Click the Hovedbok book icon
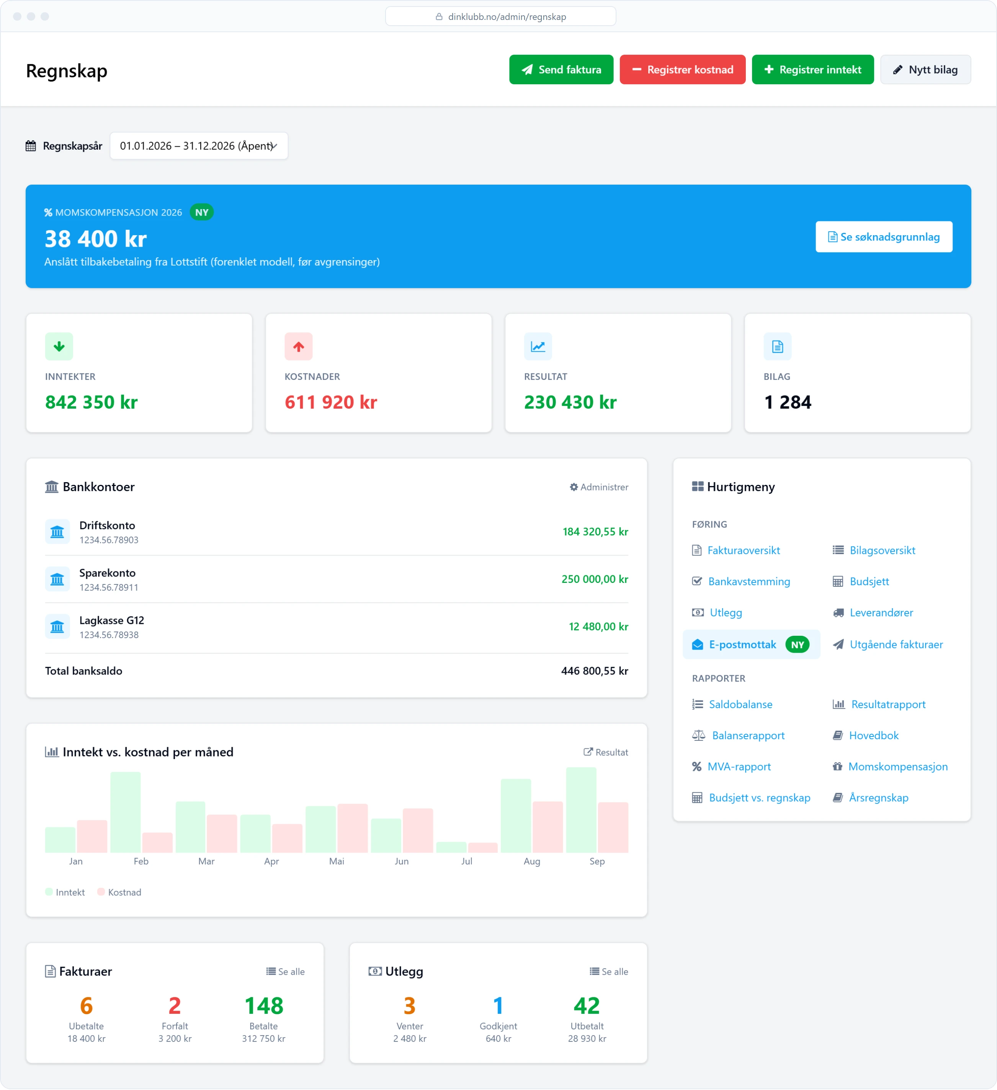This screenshot has height=1090, width=997. tap(838, 736)
